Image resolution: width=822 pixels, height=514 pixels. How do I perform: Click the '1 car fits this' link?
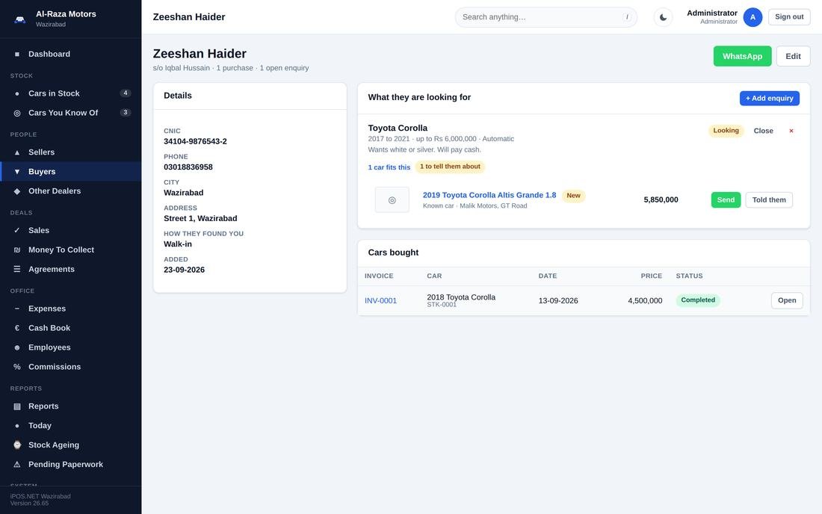point(389,167)
